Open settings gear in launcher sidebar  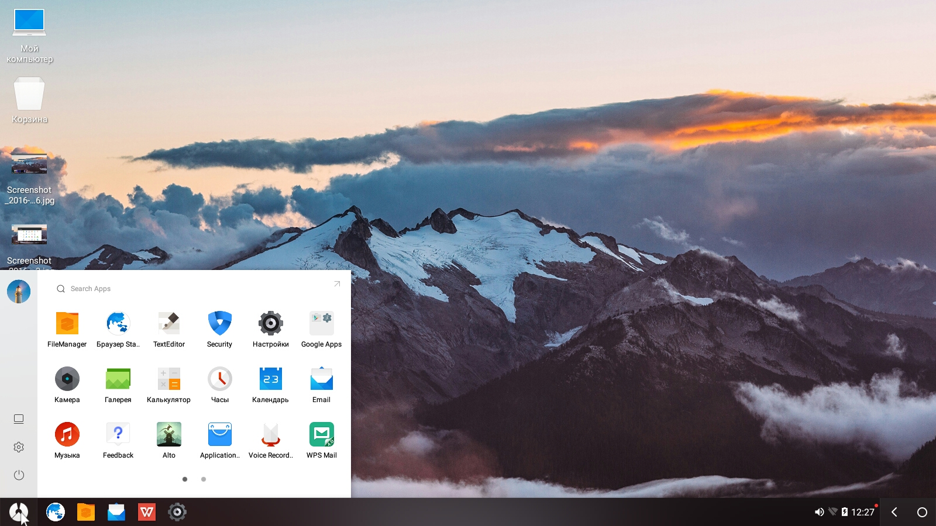click(x=19, y=447)
